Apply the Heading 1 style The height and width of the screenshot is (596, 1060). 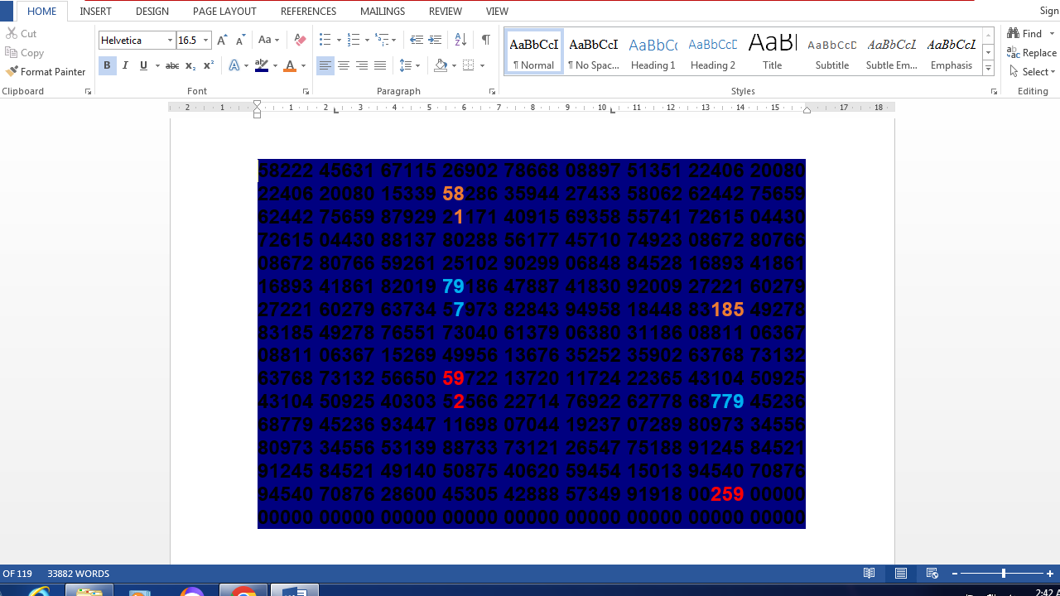coord(653,52)
